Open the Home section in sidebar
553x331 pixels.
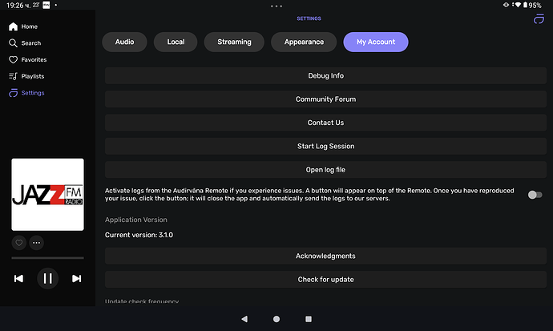[23, 26]
